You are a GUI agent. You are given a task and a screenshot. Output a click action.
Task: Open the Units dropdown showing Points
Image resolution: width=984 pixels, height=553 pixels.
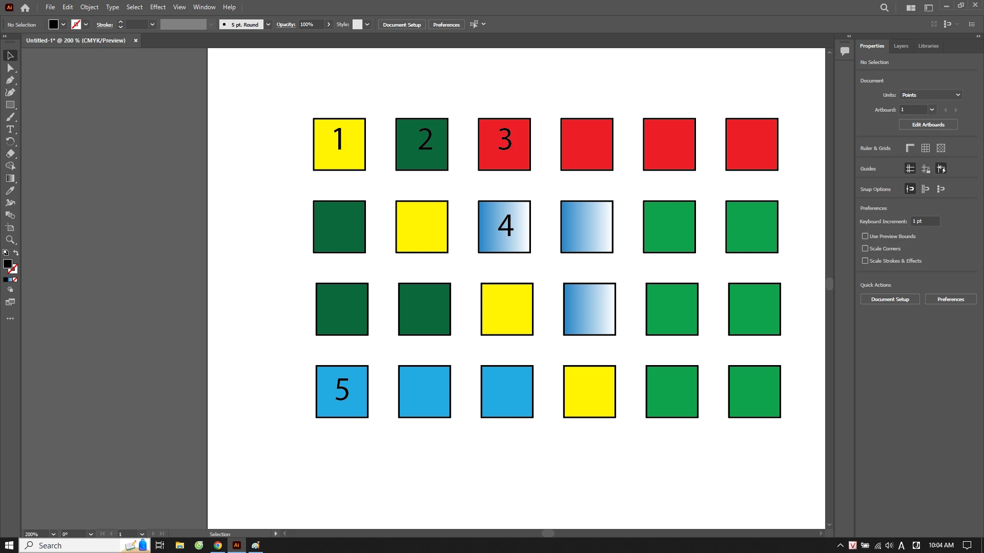[x=931, y=95]
